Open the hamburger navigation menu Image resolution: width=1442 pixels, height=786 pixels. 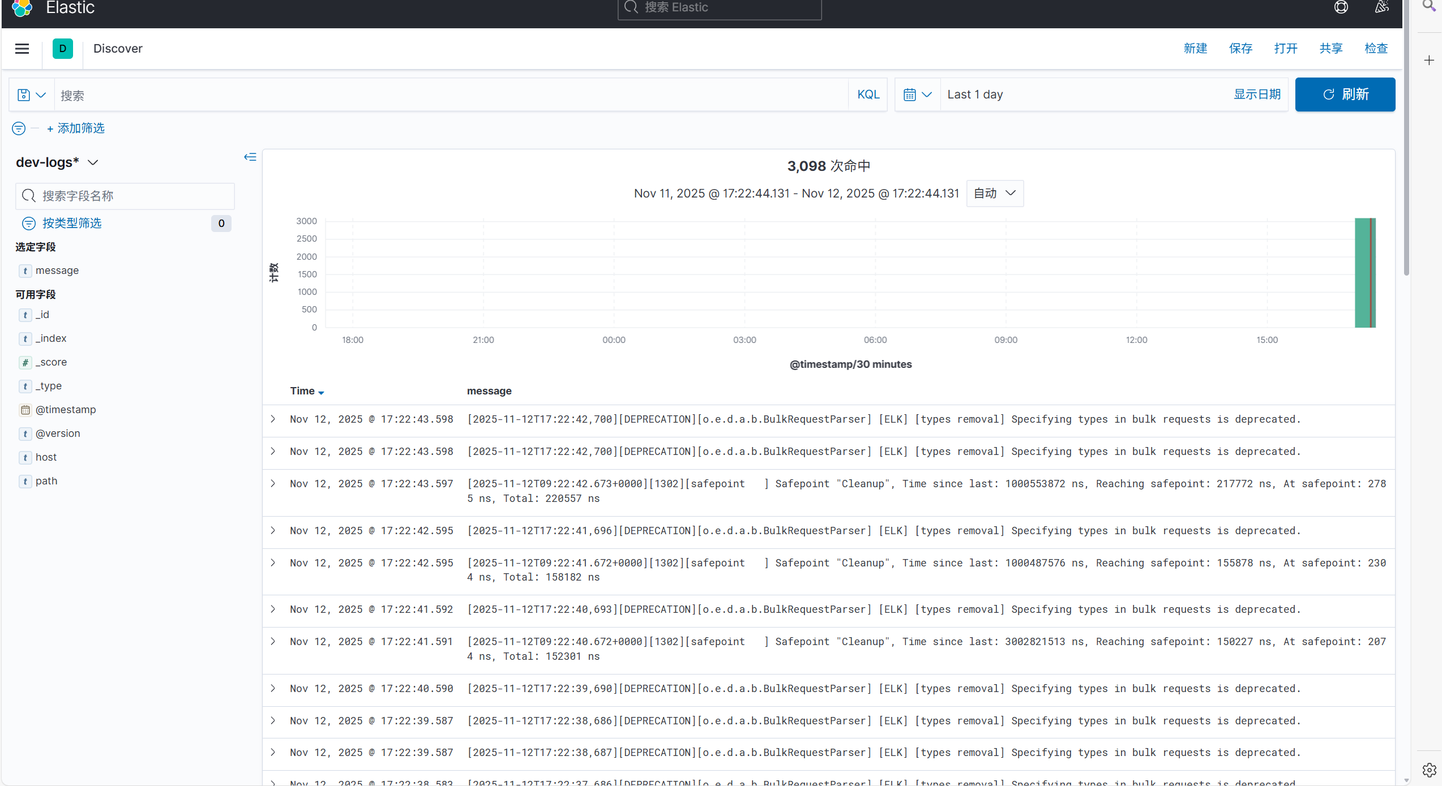pyautogui.click(x=22, y=49)
